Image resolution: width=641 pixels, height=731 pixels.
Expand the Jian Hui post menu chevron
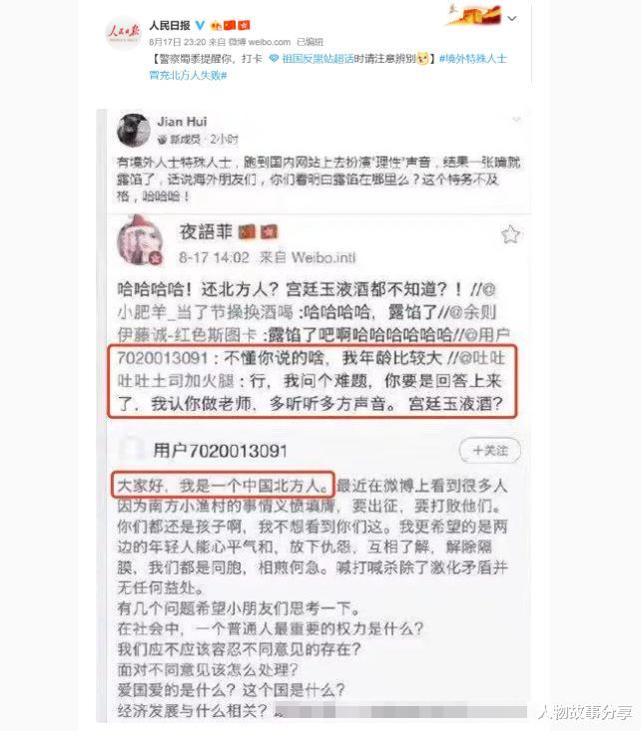(x=516, y=120)
